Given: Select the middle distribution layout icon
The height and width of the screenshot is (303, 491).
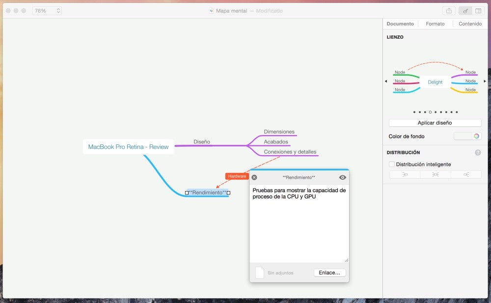Looking at the screenshot, I should pyautogui.click(x=435, y=174).
